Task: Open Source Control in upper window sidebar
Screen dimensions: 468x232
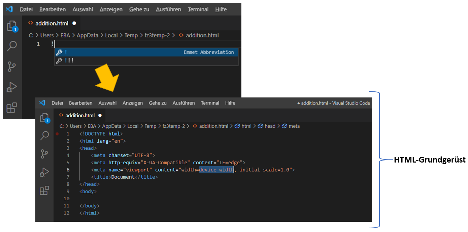Action: point(12,67)
